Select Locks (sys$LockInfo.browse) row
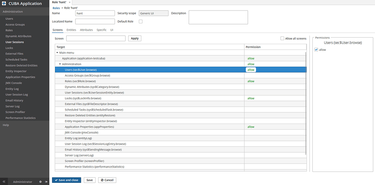The image size is (375, 185). (181, 99)
